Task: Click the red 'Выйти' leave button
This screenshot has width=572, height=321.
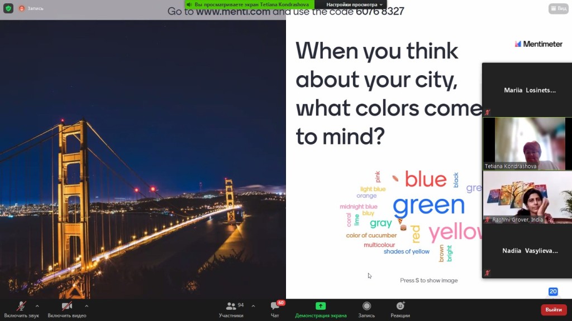Action: [554, 310]
